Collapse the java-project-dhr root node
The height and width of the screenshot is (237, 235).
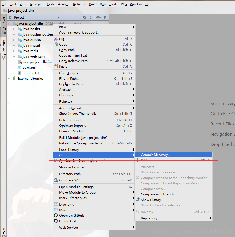coord(9,23)
